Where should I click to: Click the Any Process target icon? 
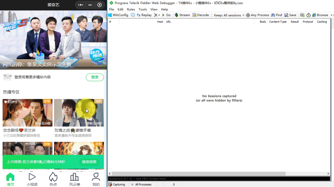[257, 15]
